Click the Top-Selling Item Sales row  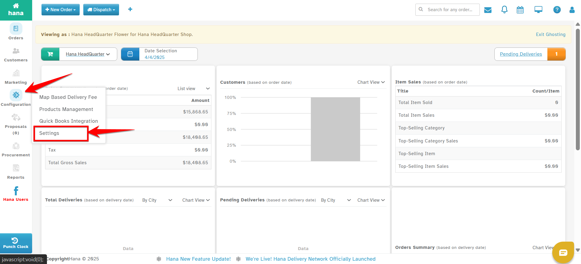[x=478, y=166]
